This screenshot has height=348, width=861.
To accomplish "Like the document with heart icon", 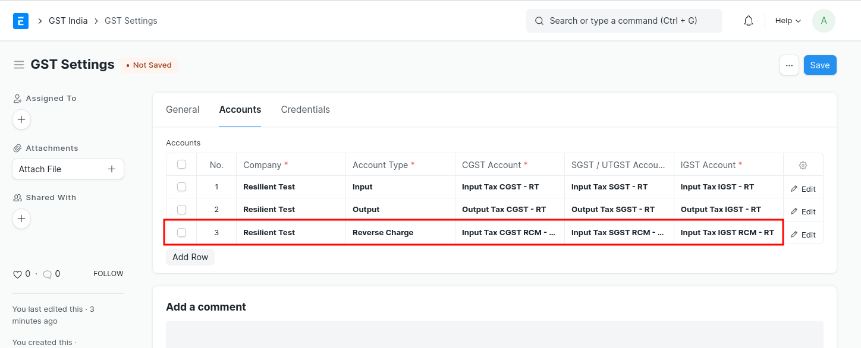I will [x=17, y=274].
